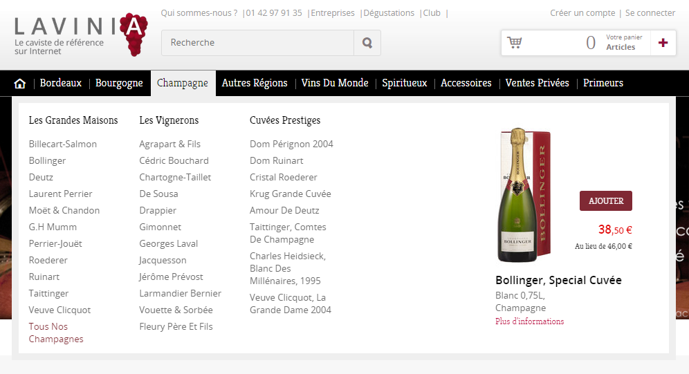Image resolution: width=689 pixels, height=374 pixels.
Task: Open the Autres Régions menu
Action: (255, 83)
